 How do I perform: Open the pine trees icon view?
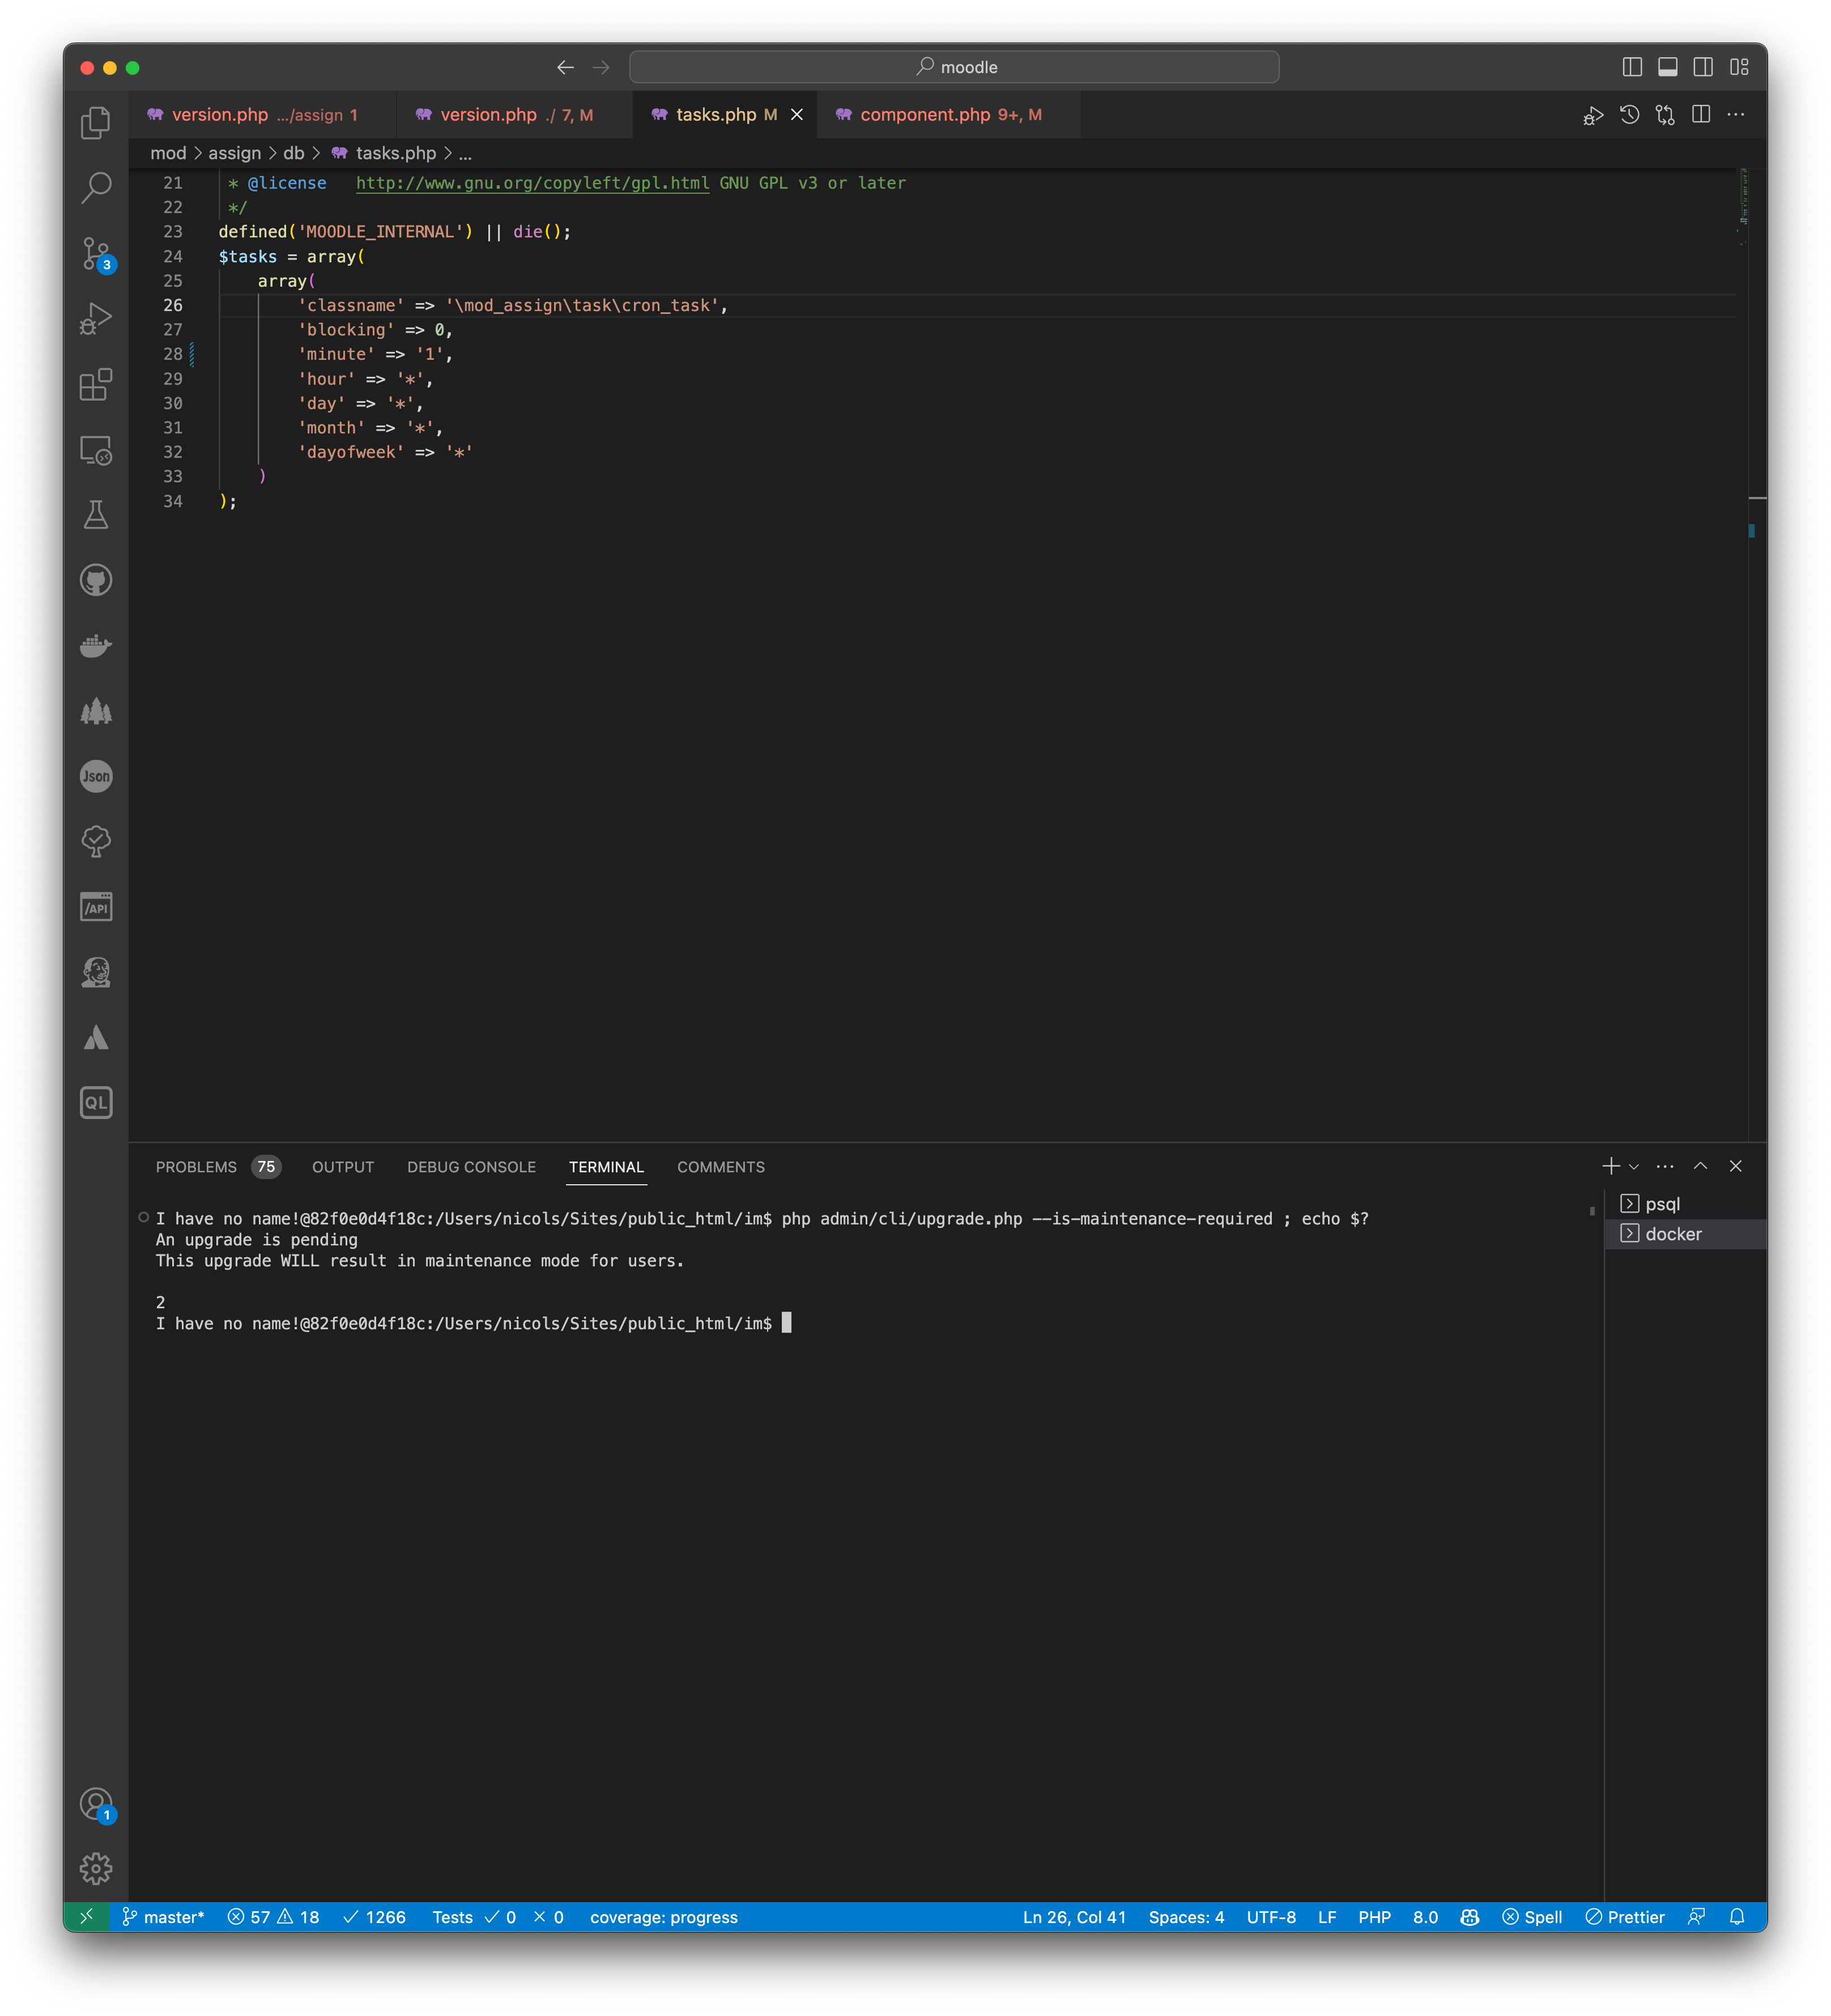point(96,711)
